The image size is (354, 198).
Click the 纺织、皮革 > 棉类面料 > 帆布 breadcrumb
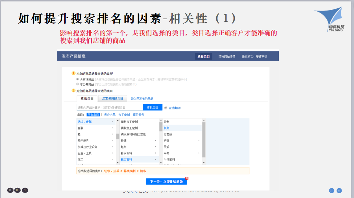[x=125, y=171]
